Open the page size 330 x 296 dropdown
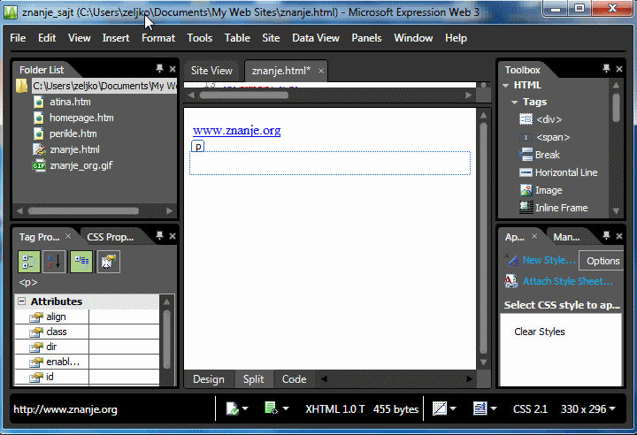Screen dimensions: 637x435 pyautogui.click(x=588, y=409)
